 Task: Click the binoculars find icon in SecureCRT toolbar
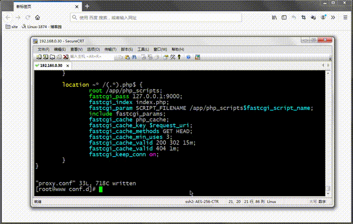tap(134, 57)
